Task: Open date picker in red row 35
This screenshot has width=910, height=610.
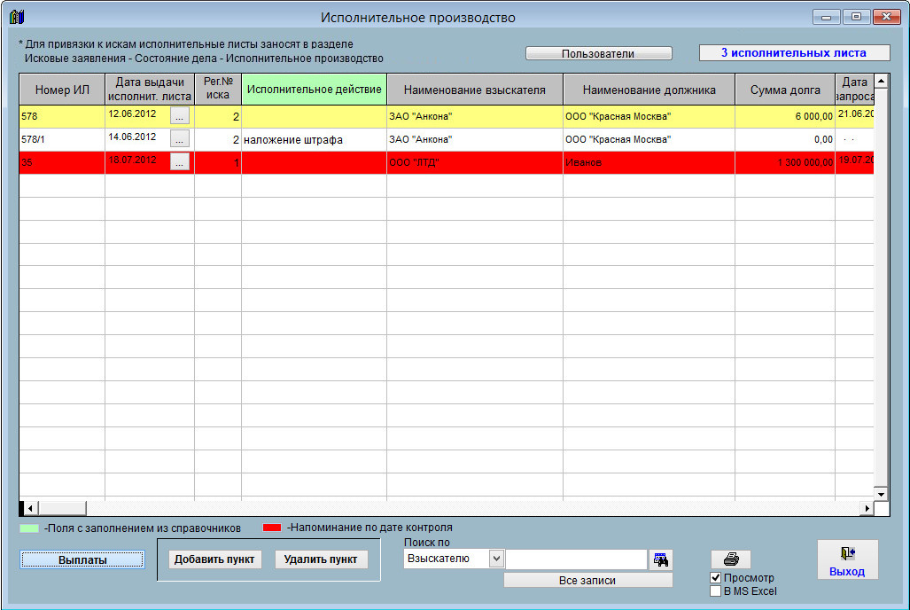Action: point(180,161)
